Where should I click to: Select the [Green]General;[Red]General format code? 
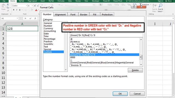(102, 63)
